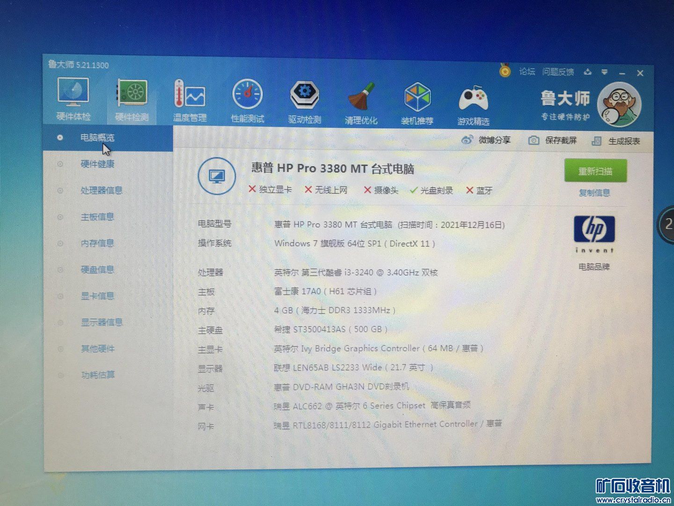
Task: Open the title bar dropdown menu arrow
Action: tap(605, 72)
